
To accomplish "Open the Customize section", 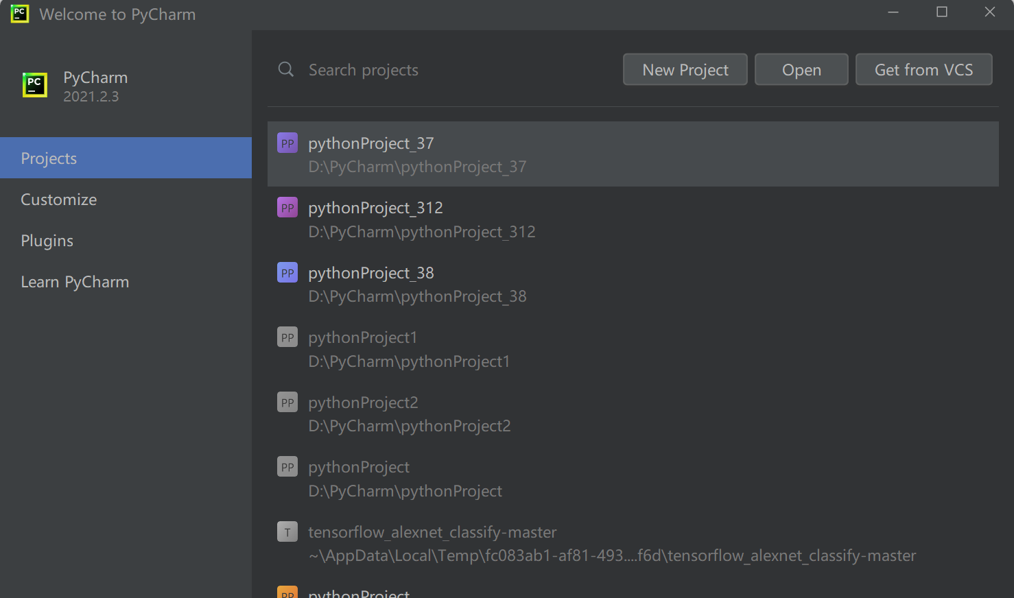I will tap(126, 200).
